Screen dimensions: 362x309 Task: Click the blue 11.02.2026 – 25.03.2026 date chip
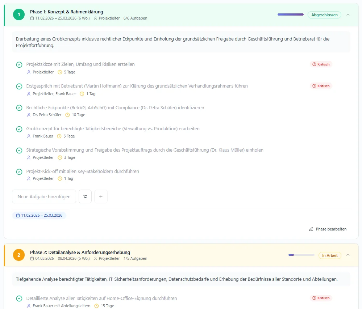39,215
